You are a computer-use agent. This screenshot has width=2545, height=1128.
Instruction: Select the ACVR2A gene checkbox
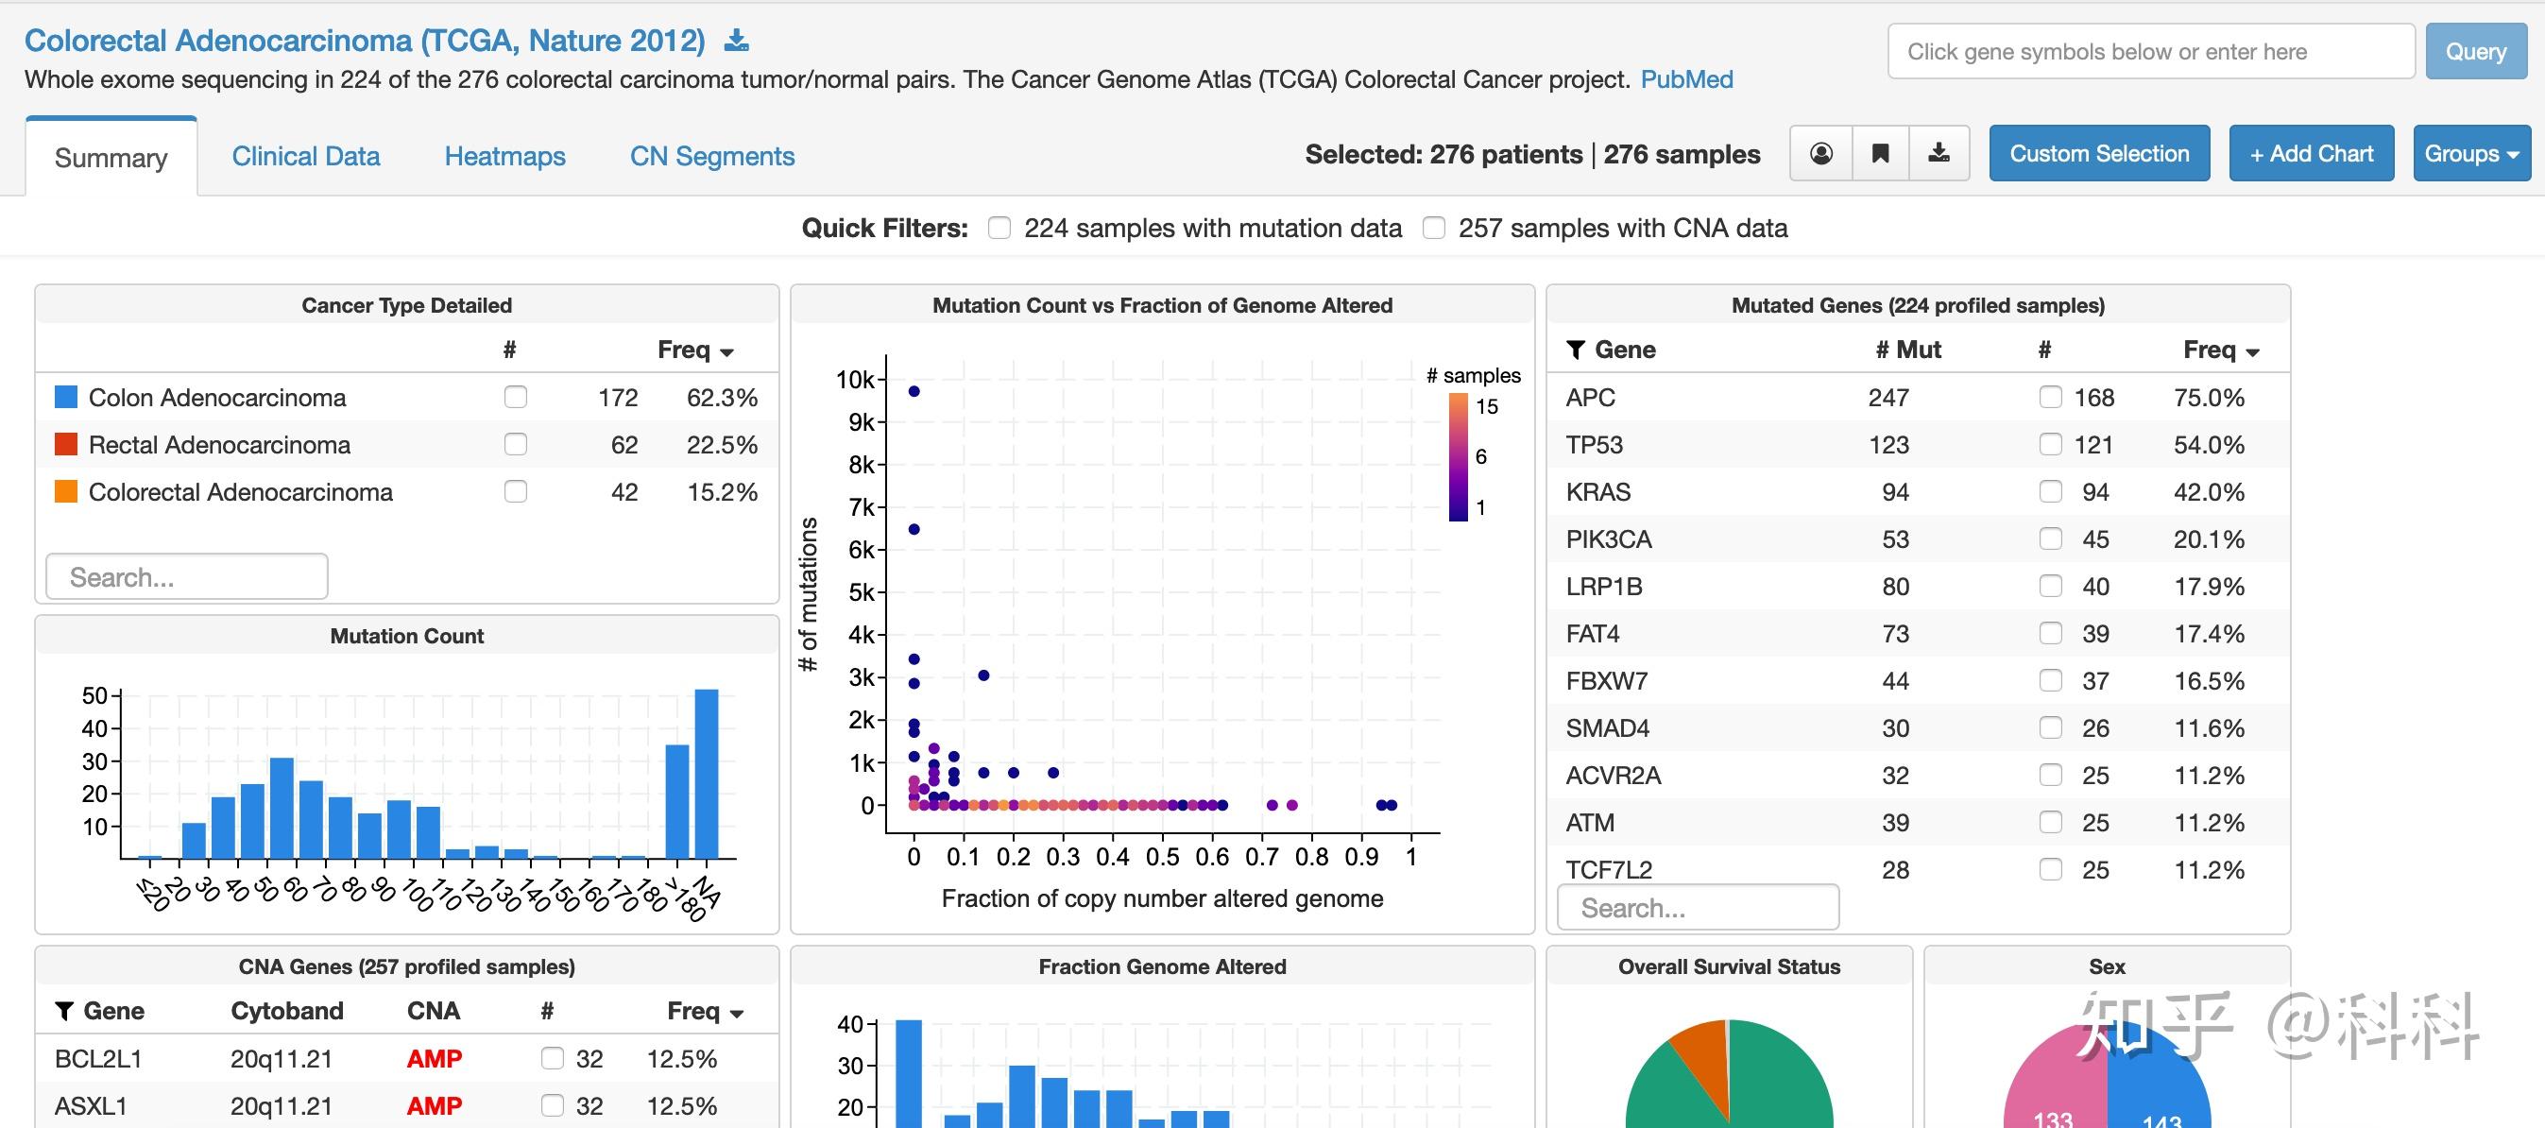[x=2051, y=776]
